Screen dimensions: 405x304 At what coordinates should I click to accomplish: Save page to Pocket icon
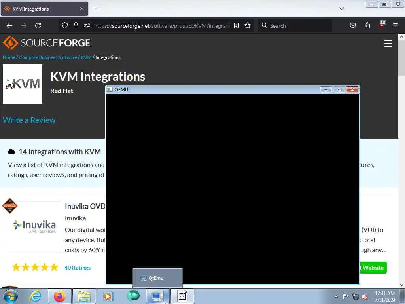352,25
